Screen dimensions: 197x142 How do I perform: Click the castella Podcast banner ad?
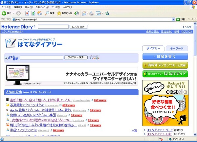tap(165, 103)
